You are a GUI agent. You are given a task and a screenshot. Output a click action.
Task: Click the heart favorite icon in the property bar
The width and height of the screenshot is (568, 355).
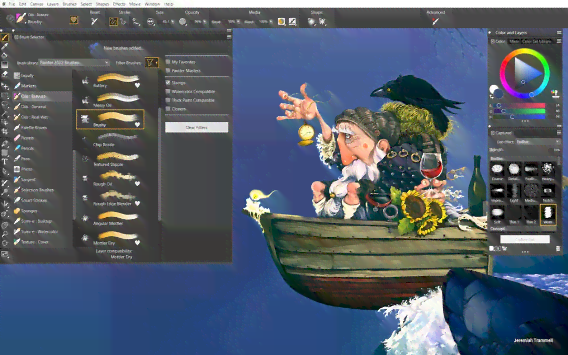74,20
